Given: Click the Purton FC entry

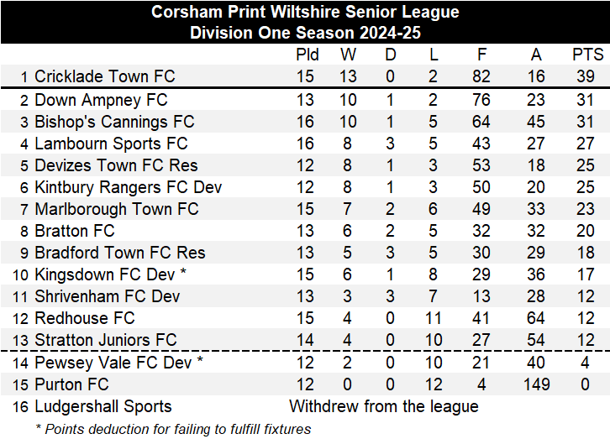Looking at the screenshot, I should tap(71, 384).
